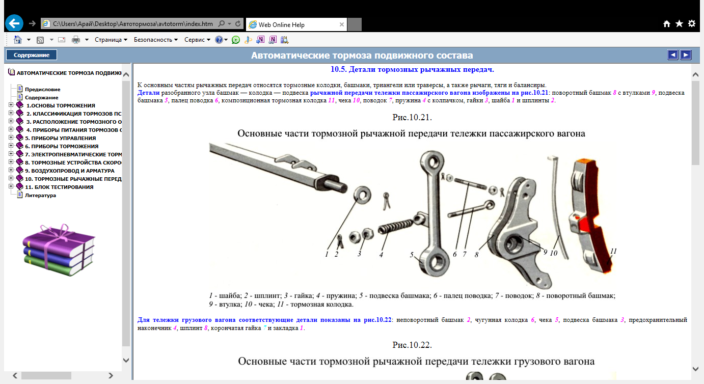The width and height of the screenshot is (704, 384).
Task: Click content pane scroll up arrow
Action: pos(695,74)
